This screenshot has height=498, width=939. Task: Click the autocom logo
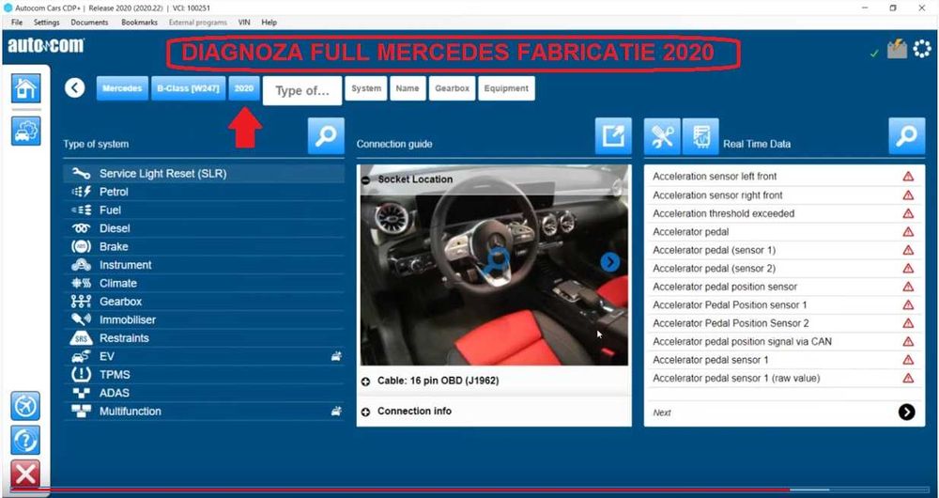pos(46,45)
